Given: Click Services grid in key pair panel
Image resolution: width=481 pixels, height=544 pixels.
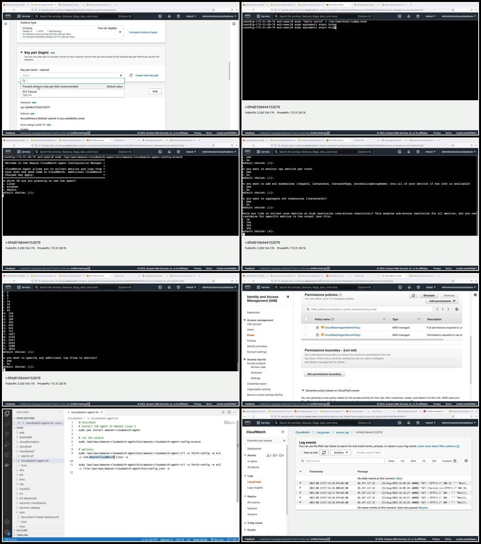Looking at the screenshot, I should (x=24, y=16).
